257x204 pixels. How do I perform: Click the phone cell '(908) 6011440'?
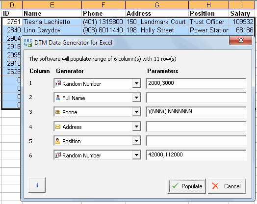point(103,30)
